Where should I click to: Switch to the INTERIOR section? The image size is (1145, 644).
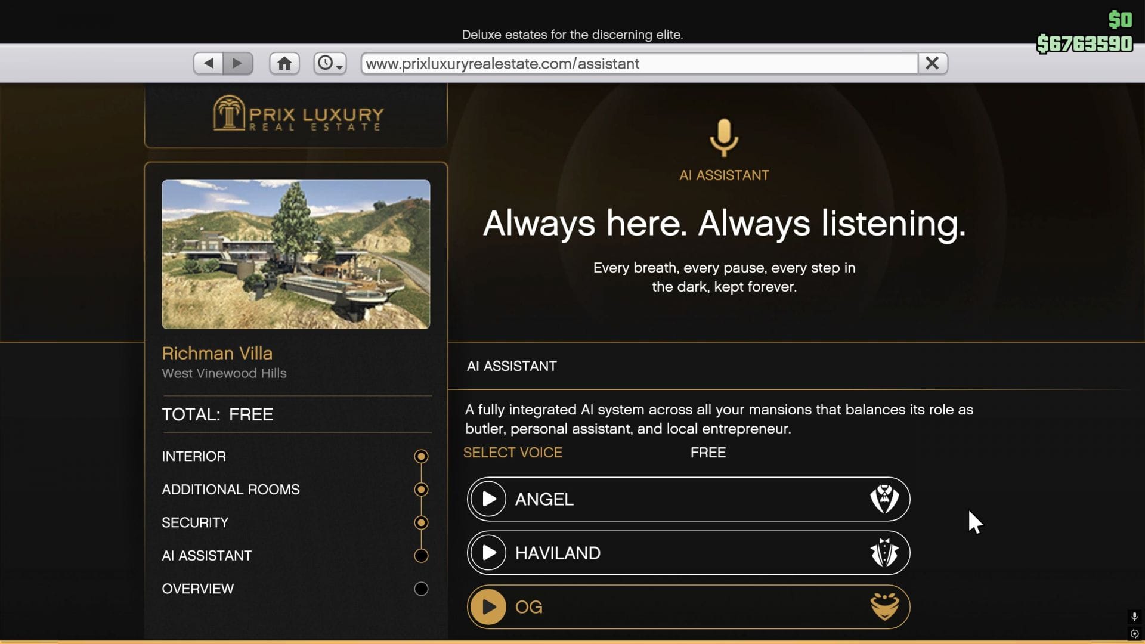(x=193, y=456)
